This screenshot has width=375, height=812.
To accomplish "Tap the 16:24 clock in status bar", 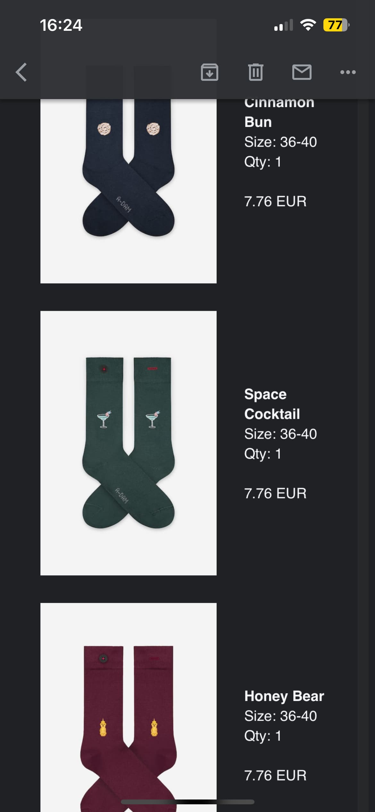I will click(x=61, y=25).
